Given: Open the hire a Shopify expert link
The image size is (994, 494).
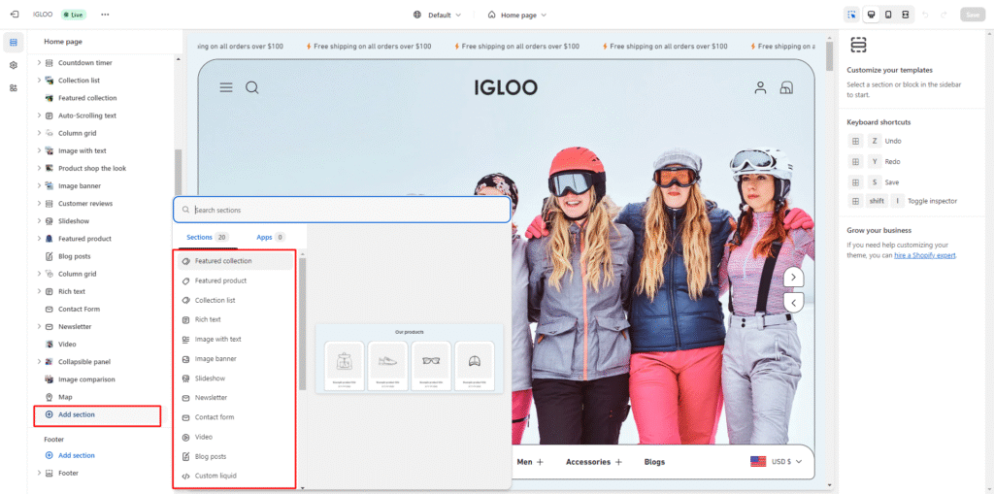Looking at the screenshot, I should [925, 255].
